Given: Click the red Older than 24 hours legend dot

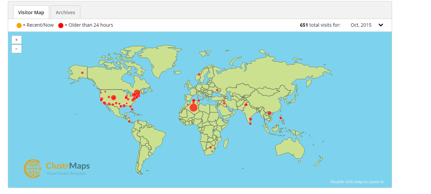Looking at the screenshot, I should 61,25.
